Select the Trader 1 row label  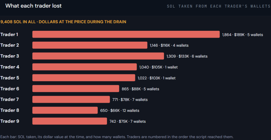9,34
